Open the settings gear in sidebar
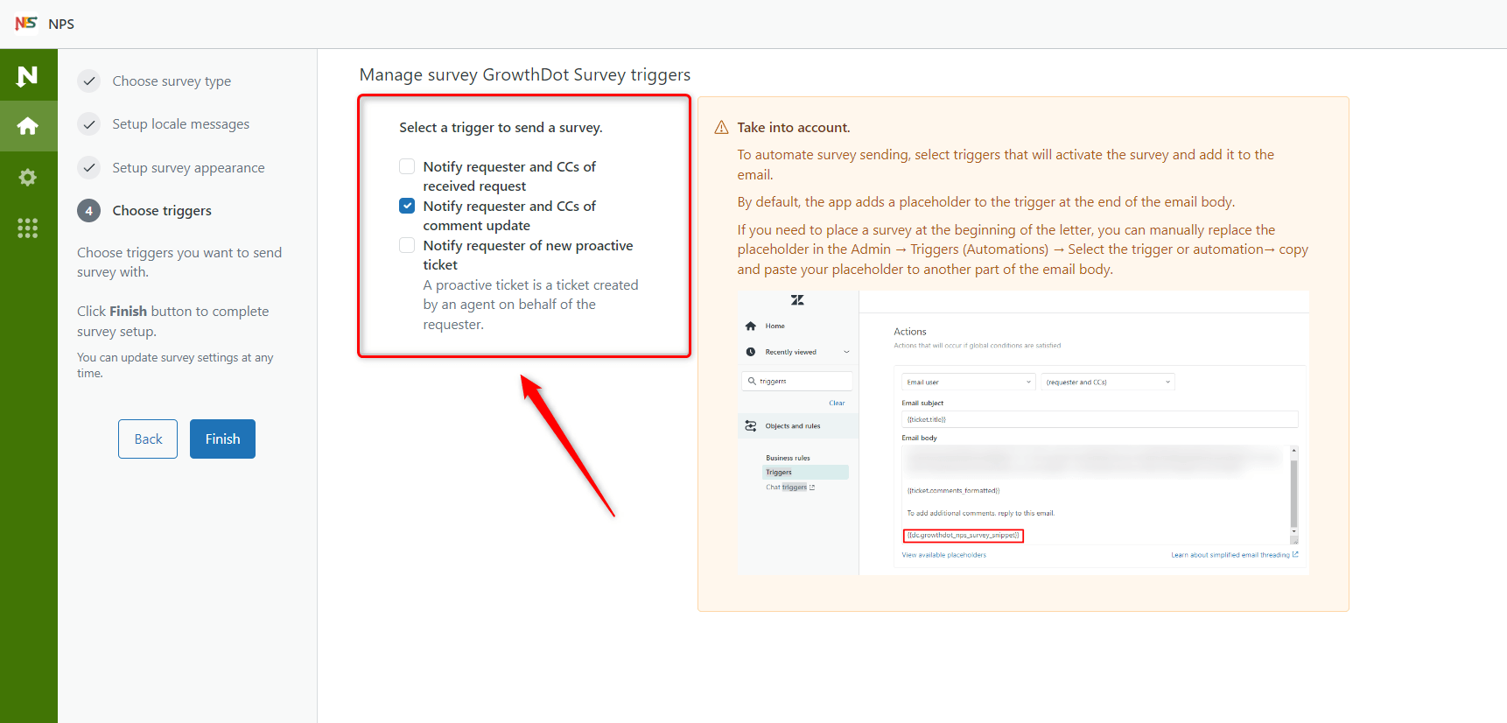The height and width of the screenshot is (723, 1507). [28, 178]
